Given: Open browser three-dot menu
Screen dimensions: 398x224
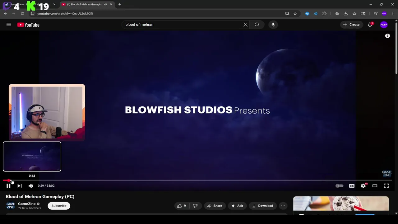Looking at the screenshot, I should [x=393, y=13].
